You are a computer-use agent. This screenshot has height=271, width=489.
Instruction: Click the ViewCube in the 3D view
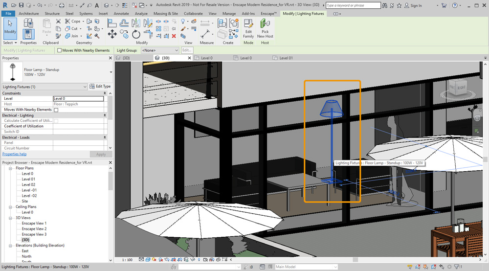click(457, 88)
